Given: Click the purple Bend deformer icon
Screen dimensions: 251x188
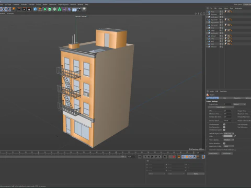Looking at the screenshot, I should click(x=64, y=9).
